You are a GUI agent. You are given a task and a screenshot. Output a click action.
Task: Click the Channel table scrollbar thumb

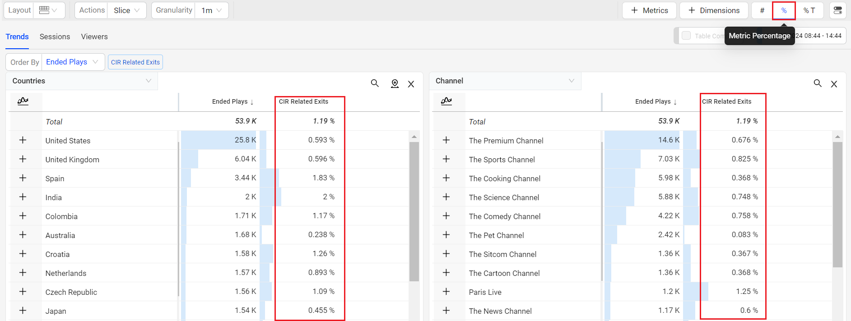click(x=837, y=205)
